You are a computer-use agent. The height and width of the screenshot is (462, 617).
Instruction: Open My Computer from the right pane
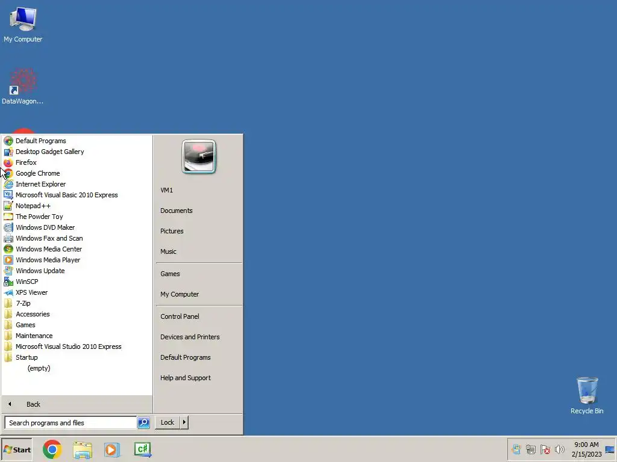coord(199,294)
